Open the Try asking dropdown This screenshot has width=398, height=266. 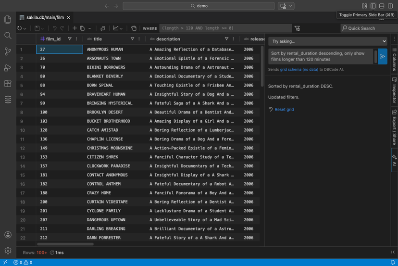pyautogui.click(x=328, y=41)
